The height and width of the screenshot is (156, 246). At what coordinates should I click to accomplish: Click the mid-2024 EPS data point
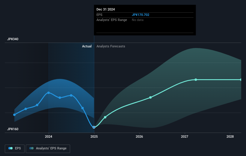71,95
